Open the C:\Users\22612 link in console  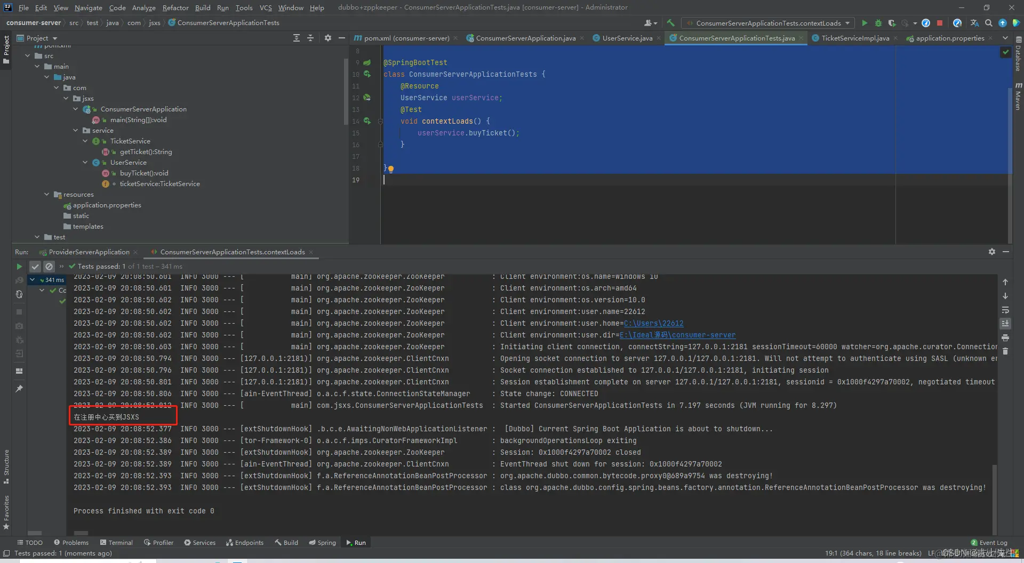coord(653,323)
